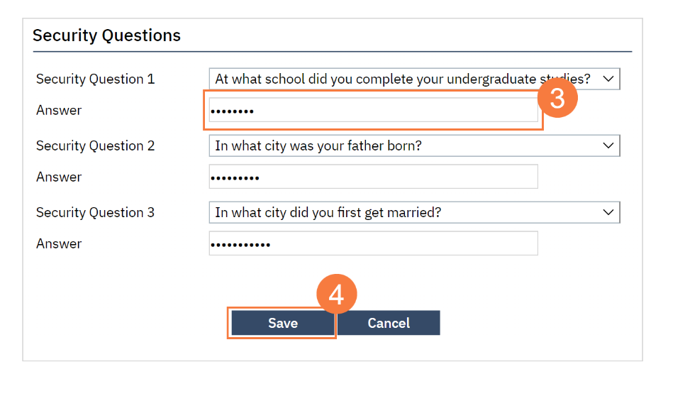Click the orange step 4 callout badge
The height and width of the screenshot is (396, 685).
tap(336, 295)
